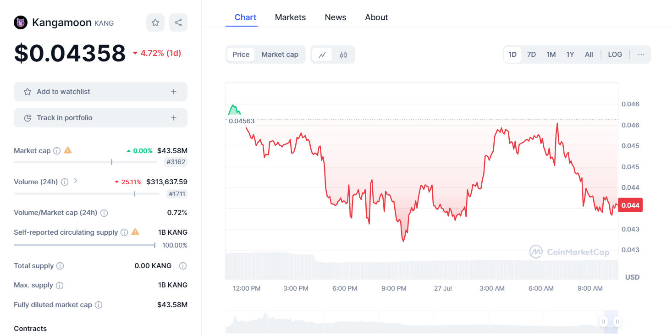
Task: Show Market cap info tooltip
Action: [57, 151]
